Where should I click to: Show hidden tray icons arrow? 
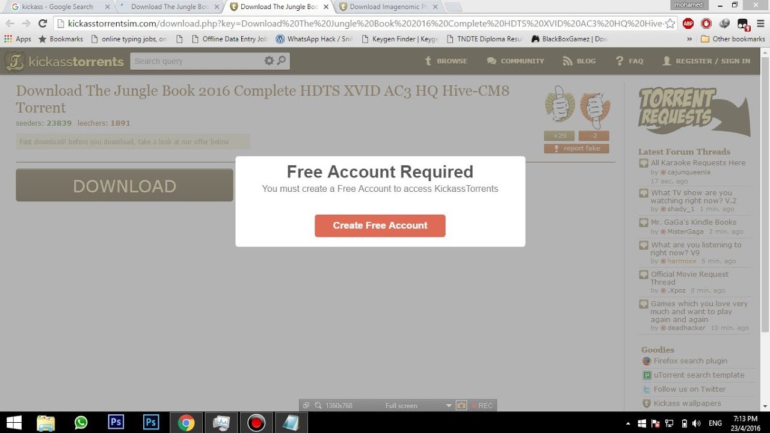click(x=628, y=423)
